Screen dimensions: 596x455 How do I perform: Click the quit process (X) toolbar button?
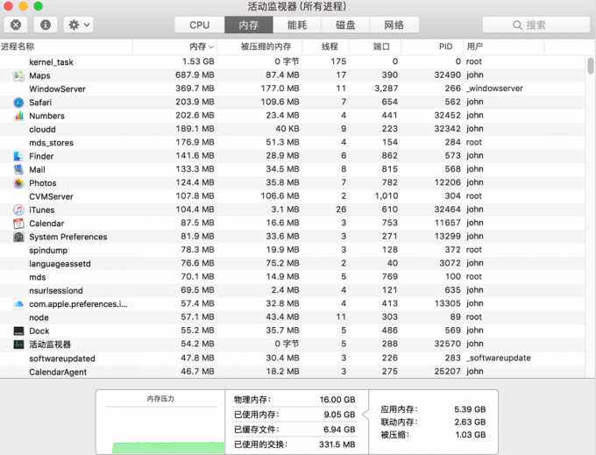pos(16,25)
